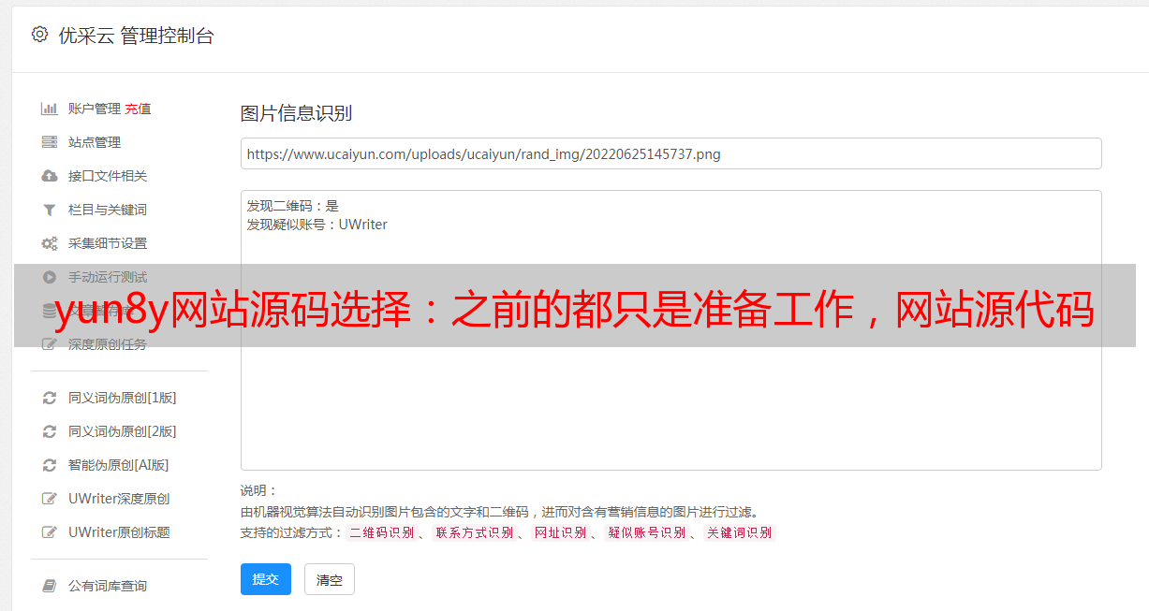Image resolution: width=1149 pixels, height=611 pixels.
Task: Click the blue 提交 button
Action: 266,579
